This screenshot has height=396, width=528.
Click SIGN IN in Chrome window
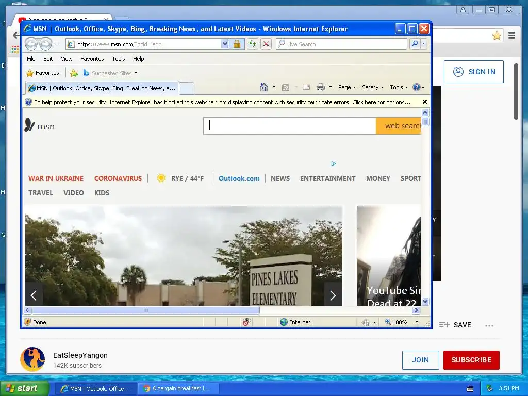click(x=474, y=72)
